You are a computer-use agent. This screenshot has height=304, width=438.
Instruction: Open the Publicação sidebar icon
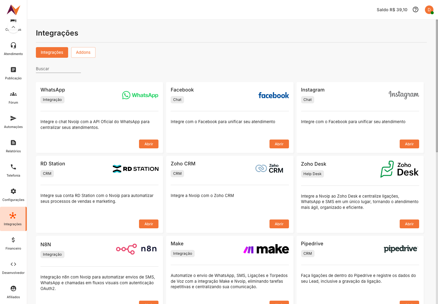tap(13, 70)
